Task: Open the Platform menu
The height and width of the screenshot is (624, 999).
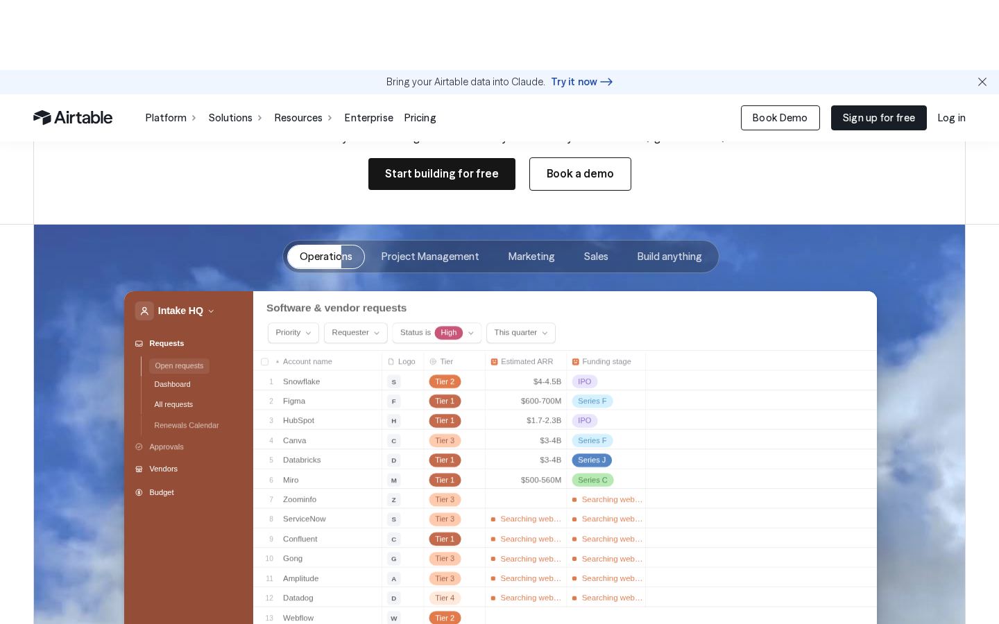Action: pos(171,118)
